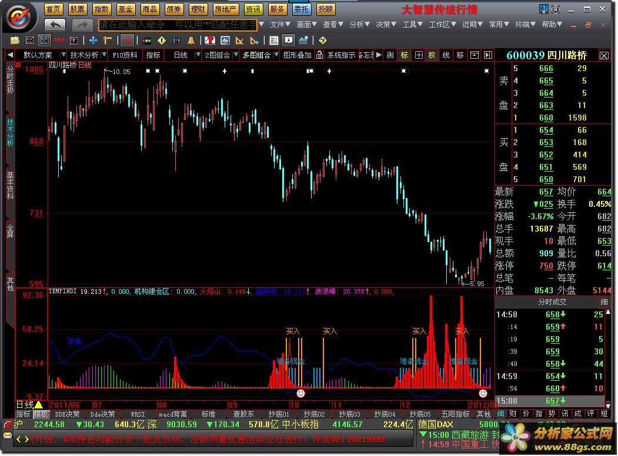
Task: Click the scroll-up arrow of 分时成交 list
Action: click(x=608, y=311)
